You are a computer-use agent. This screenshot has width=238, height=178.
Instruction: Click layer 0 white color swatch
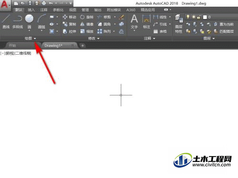coord(205,17)
